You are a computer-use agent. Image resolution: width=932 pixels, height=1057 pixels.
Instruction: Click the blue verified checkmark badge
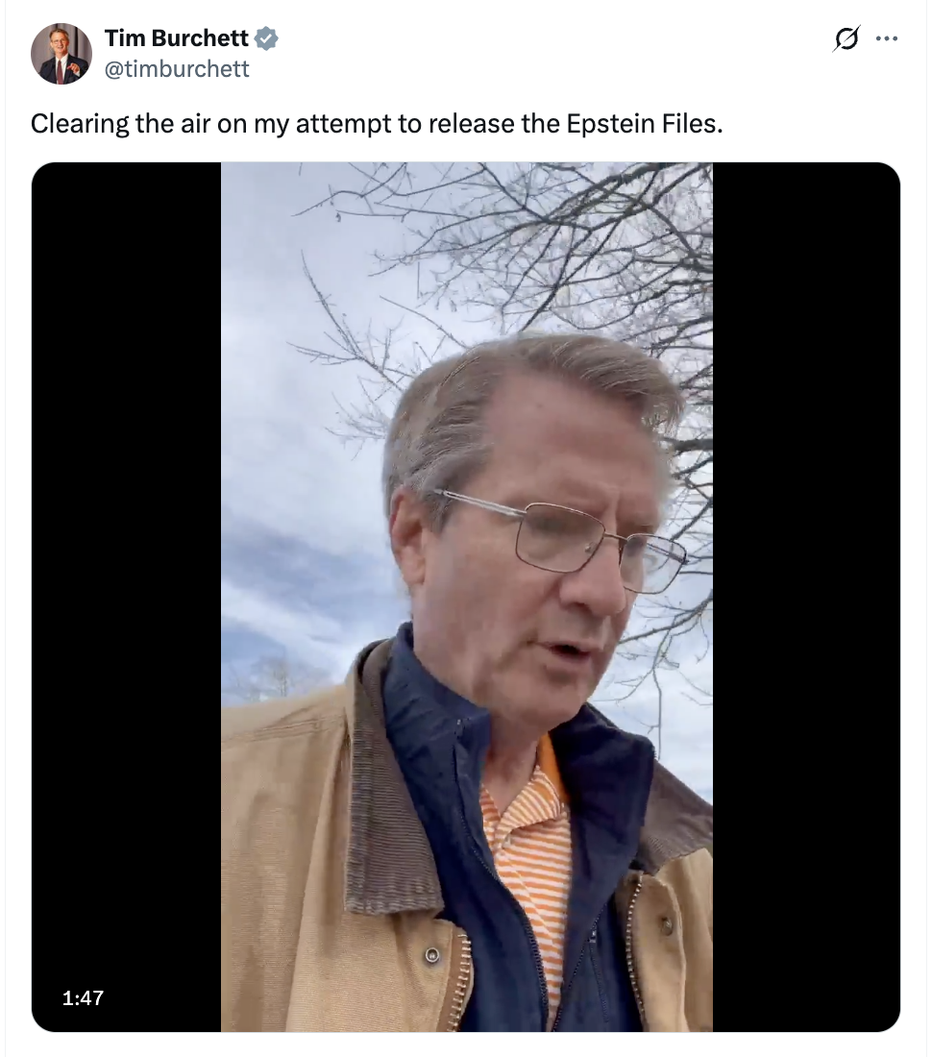pyautogui.click(x=267, y=38)
